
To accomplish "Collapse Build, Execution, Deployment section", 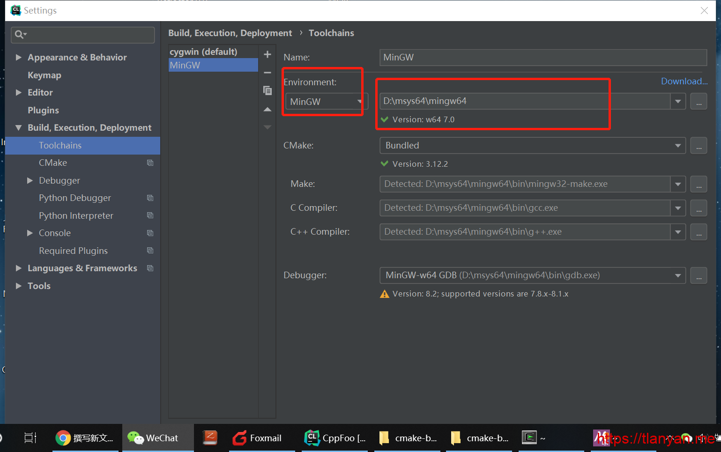I will (x=19, y=128).
